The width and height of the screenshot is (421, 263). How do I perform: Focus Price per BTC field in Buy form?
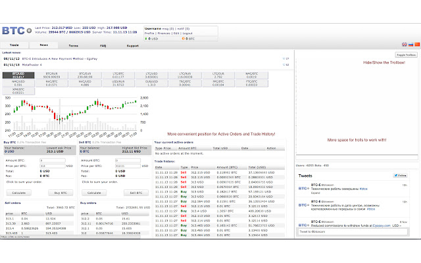pos(53,166)
